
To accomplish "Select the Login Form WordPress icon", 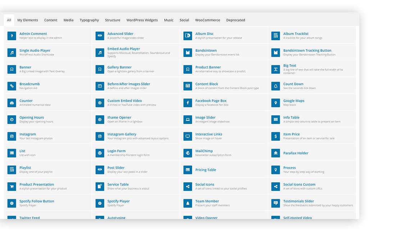I will (x=100, y=153).
